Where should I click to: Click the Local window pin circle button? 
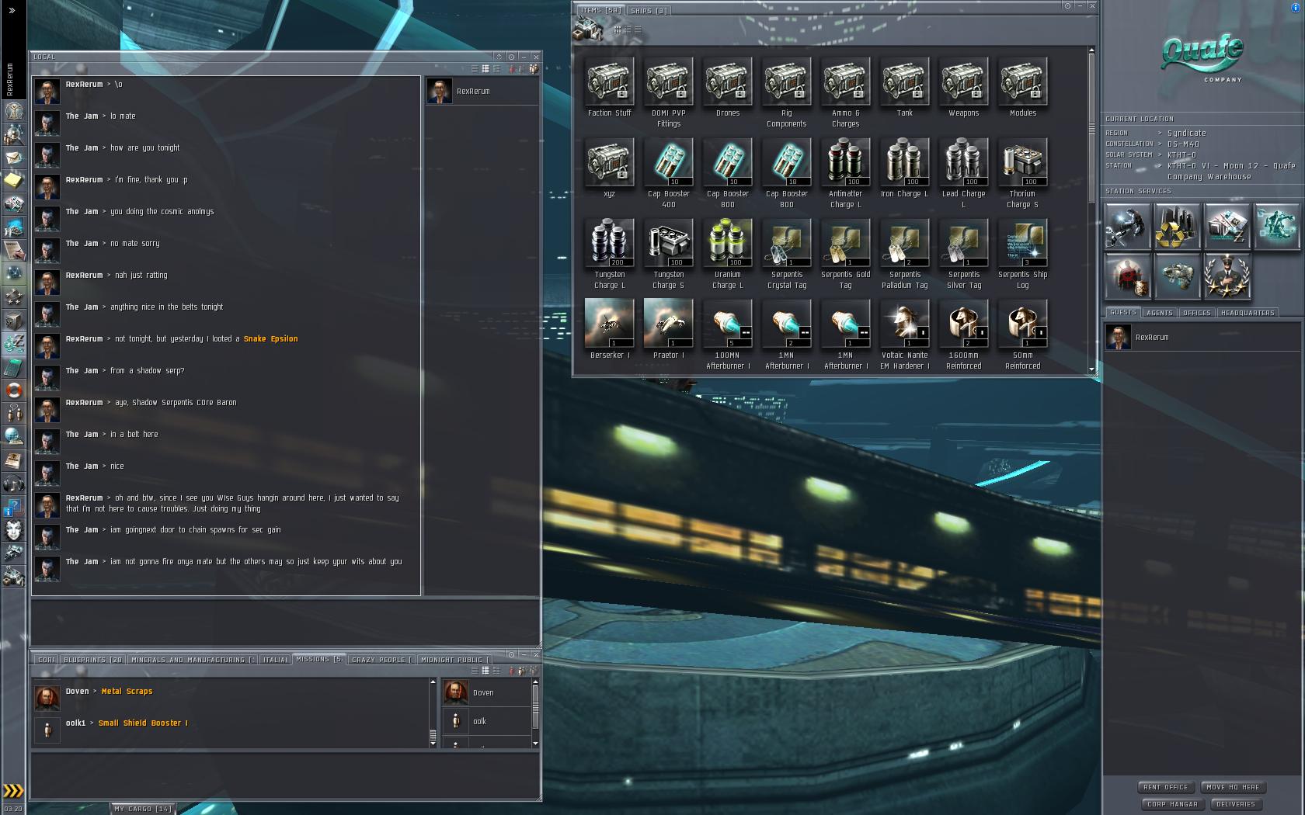coord(511,57)
